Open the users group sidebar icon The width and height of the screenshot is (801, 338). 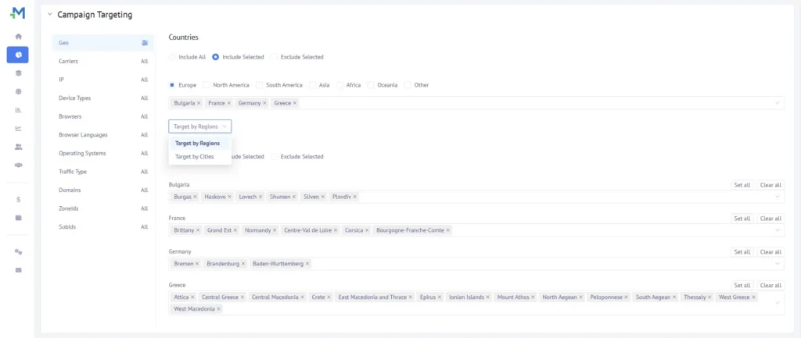tap(19, 147)
